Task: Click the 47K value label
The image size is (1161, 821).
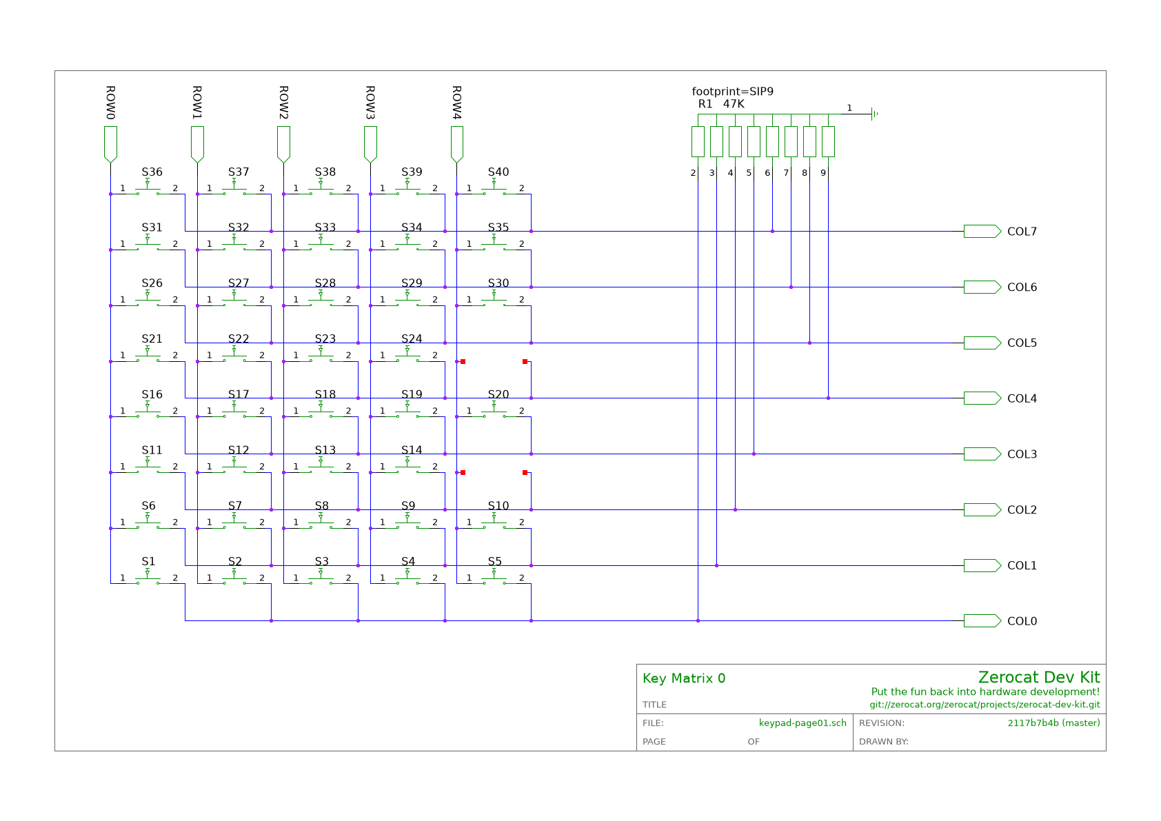Action: (734, 104)
